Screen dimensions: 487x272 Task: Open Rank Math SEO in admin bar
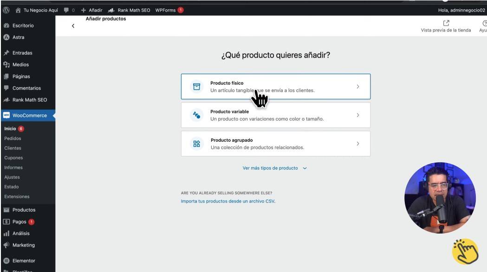pos(129,10)
